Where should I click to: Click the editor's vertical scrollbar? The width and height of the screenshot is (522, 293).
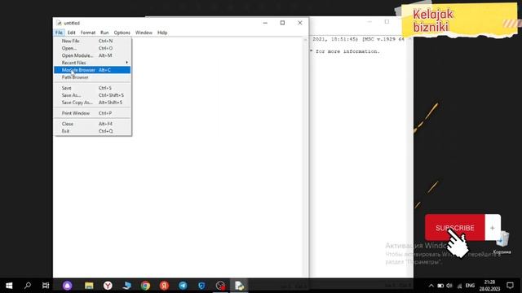tap(305, 157)
